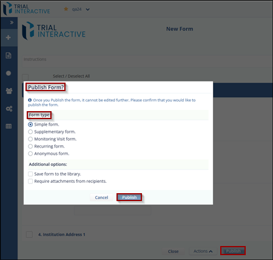
Task: Select Recurring form radio button
Action: (30, 146)
